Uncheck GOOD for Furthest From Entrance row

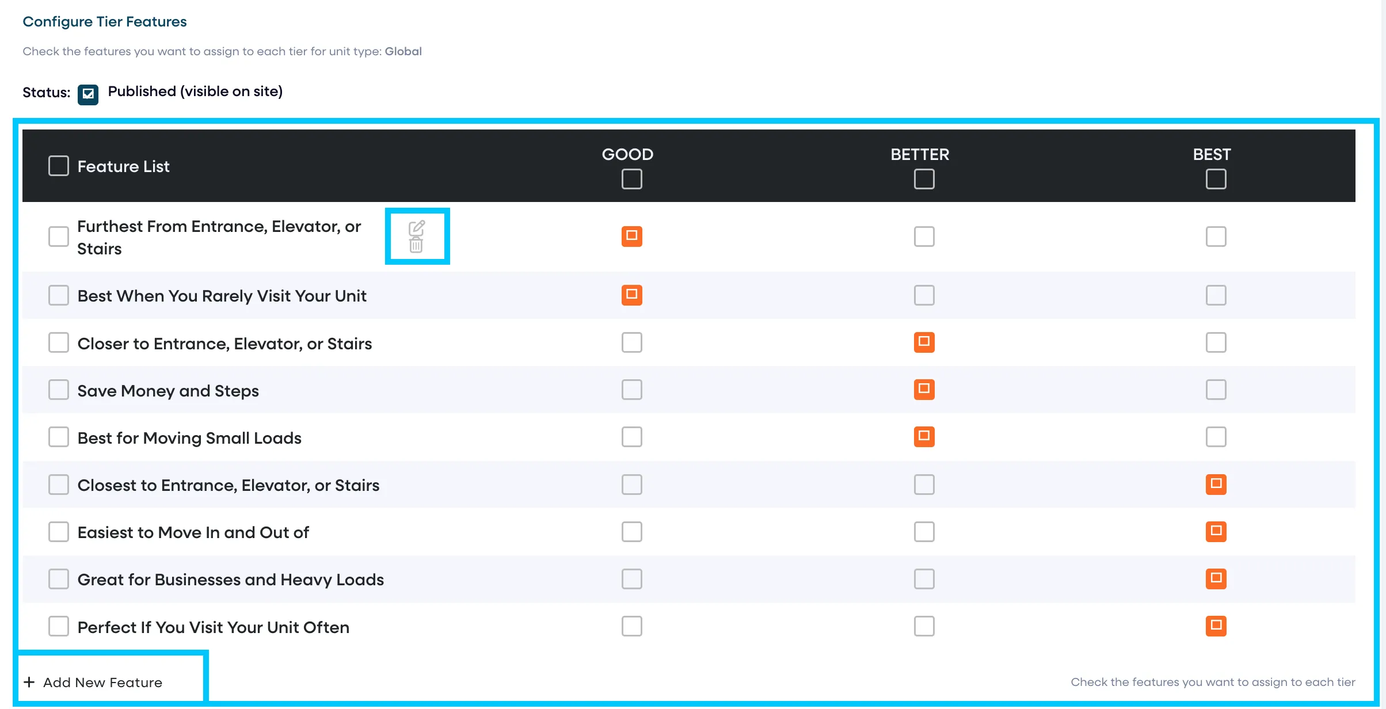click(632, 236)
